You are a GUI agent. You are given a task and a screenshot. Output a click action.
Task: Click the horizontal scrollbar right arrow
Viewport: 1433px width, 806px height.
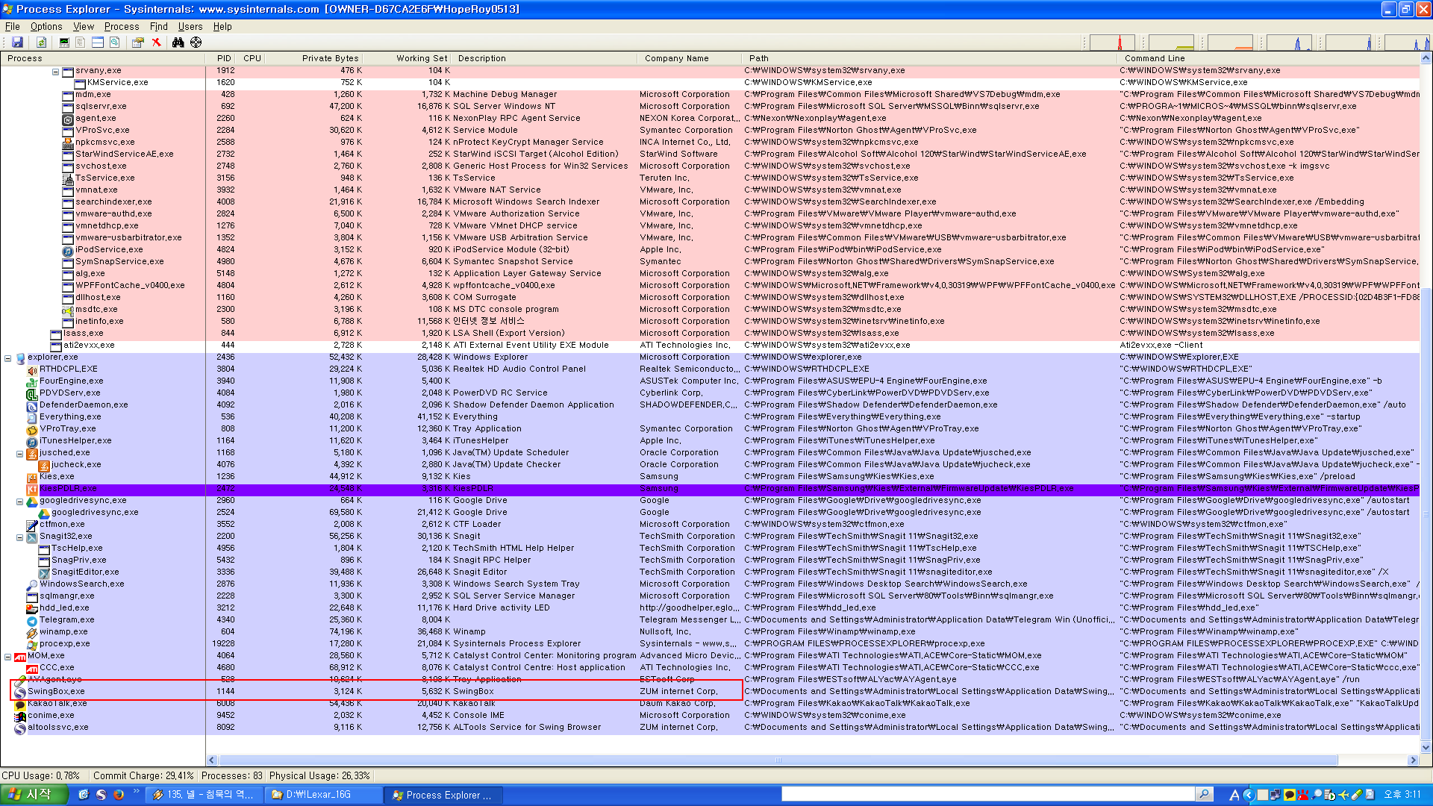coord(1412,760)
